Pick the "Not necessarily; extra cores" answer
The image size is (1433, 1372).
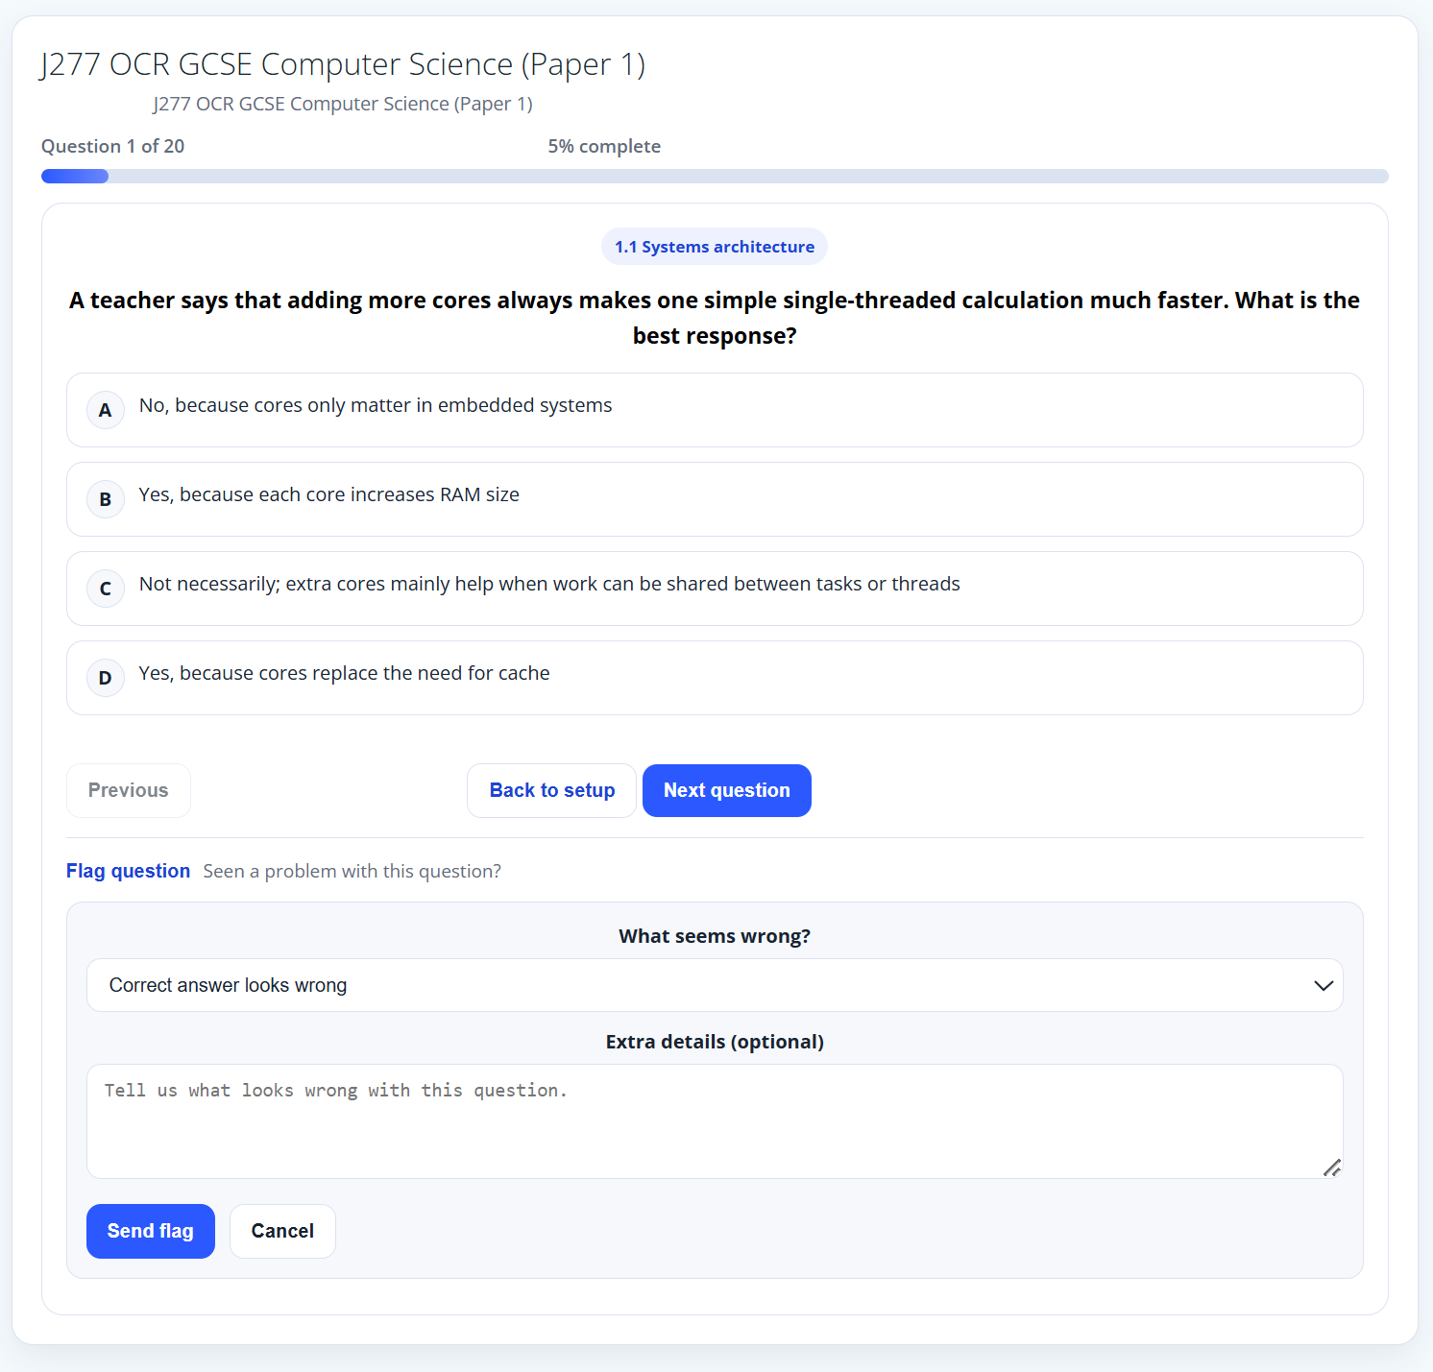click(549, 585)
